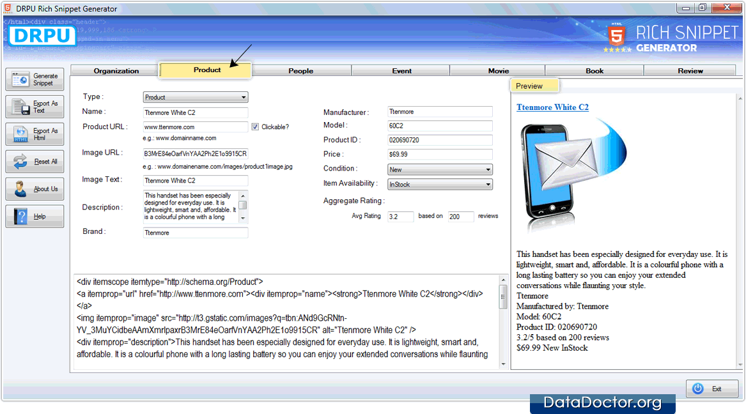
Task: Switch to the People tab
Action: tap(300, 71)
